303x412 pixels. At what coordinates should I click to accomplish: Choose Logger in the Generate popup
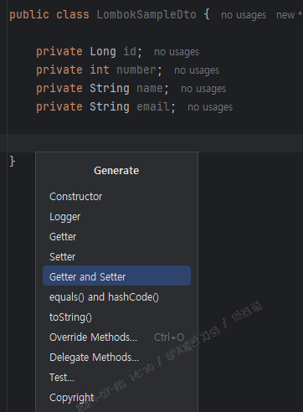tap(116, 217)
